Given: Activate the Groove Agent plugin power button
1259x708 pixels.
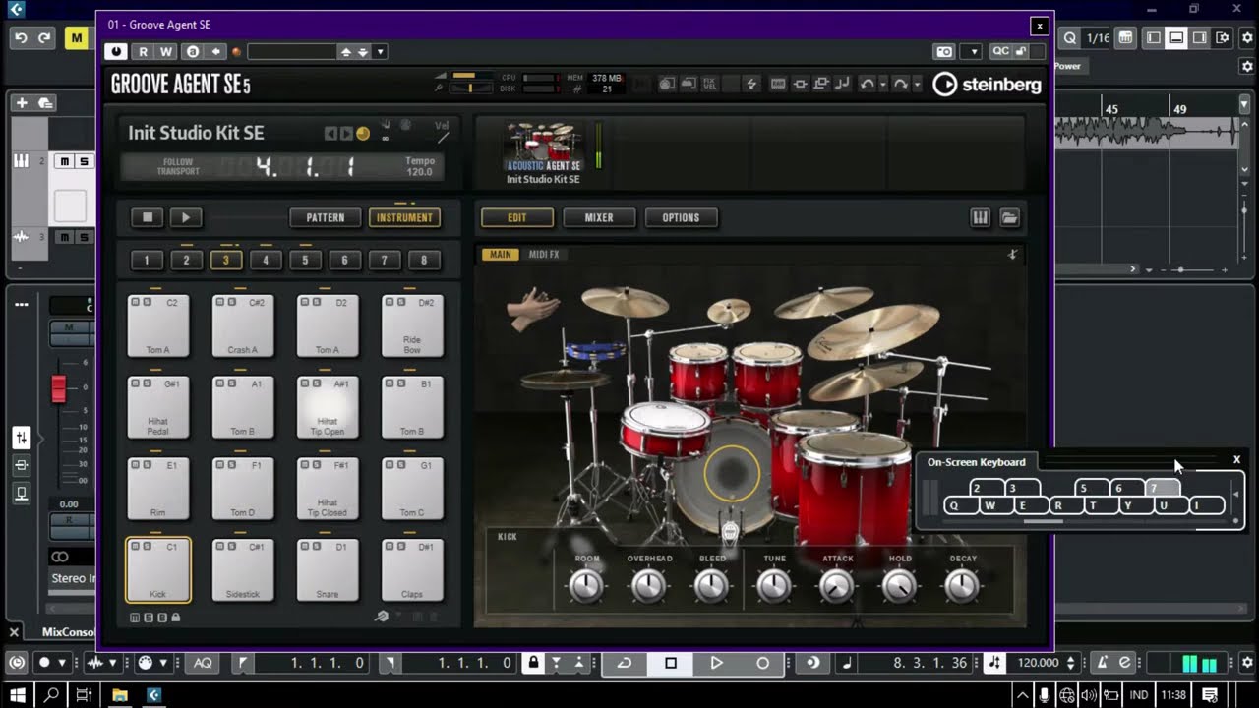Looking at the screenshot, I should click(x=116, y=51).
